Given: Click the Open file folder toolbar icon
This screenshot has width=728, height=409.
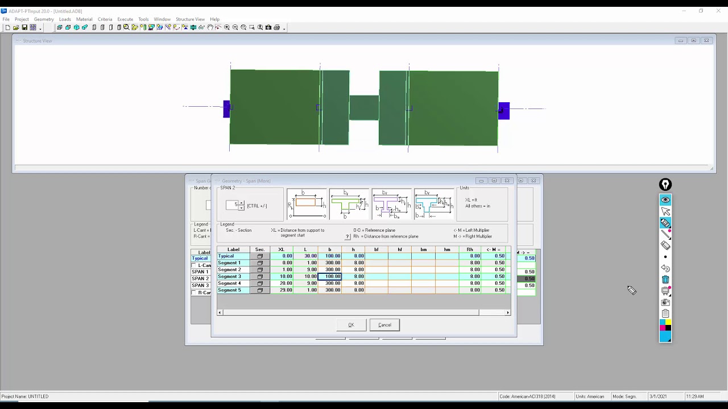Looking at the screenshot, I should point(16,27).
